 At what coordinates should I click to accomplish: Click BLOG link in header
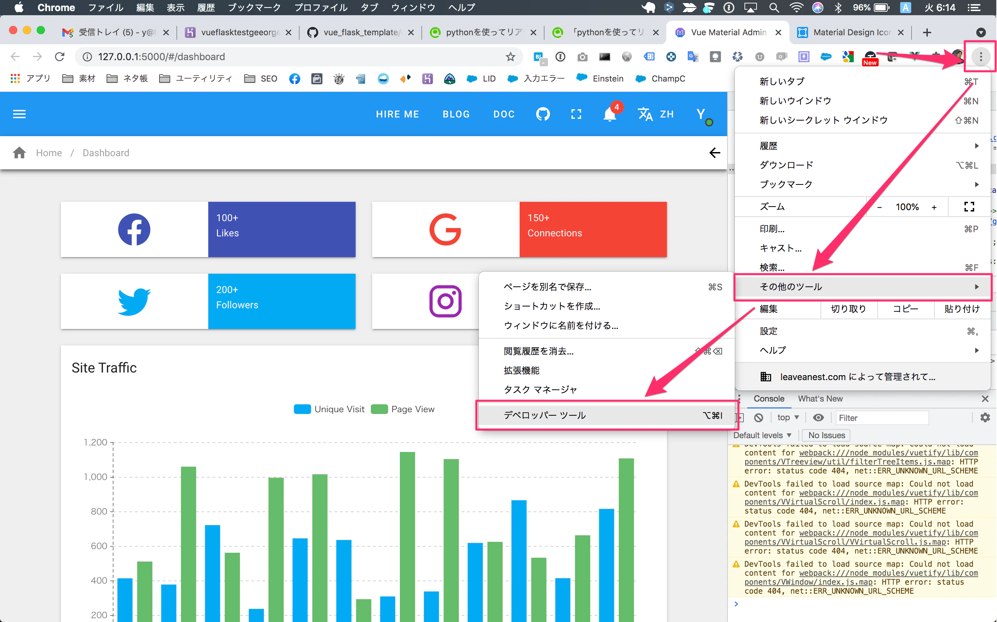[x=456, y=114]
